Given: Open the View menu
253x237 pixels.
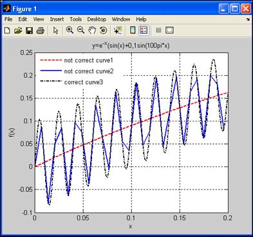Looking at the screenshot, I should pos(39,19).
